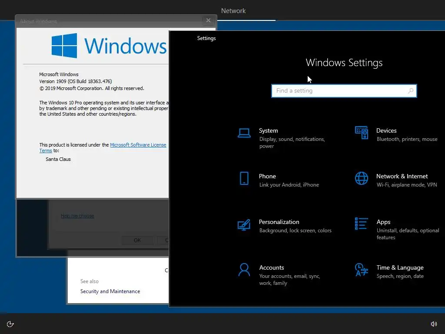
Task: Close the About Windows dialog
Action: (x=208, y=20)
